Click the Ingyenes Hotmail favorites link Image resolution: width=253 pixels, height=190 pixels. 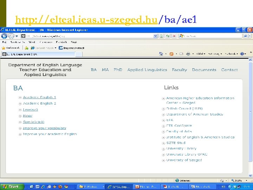[x=71, y=48]
